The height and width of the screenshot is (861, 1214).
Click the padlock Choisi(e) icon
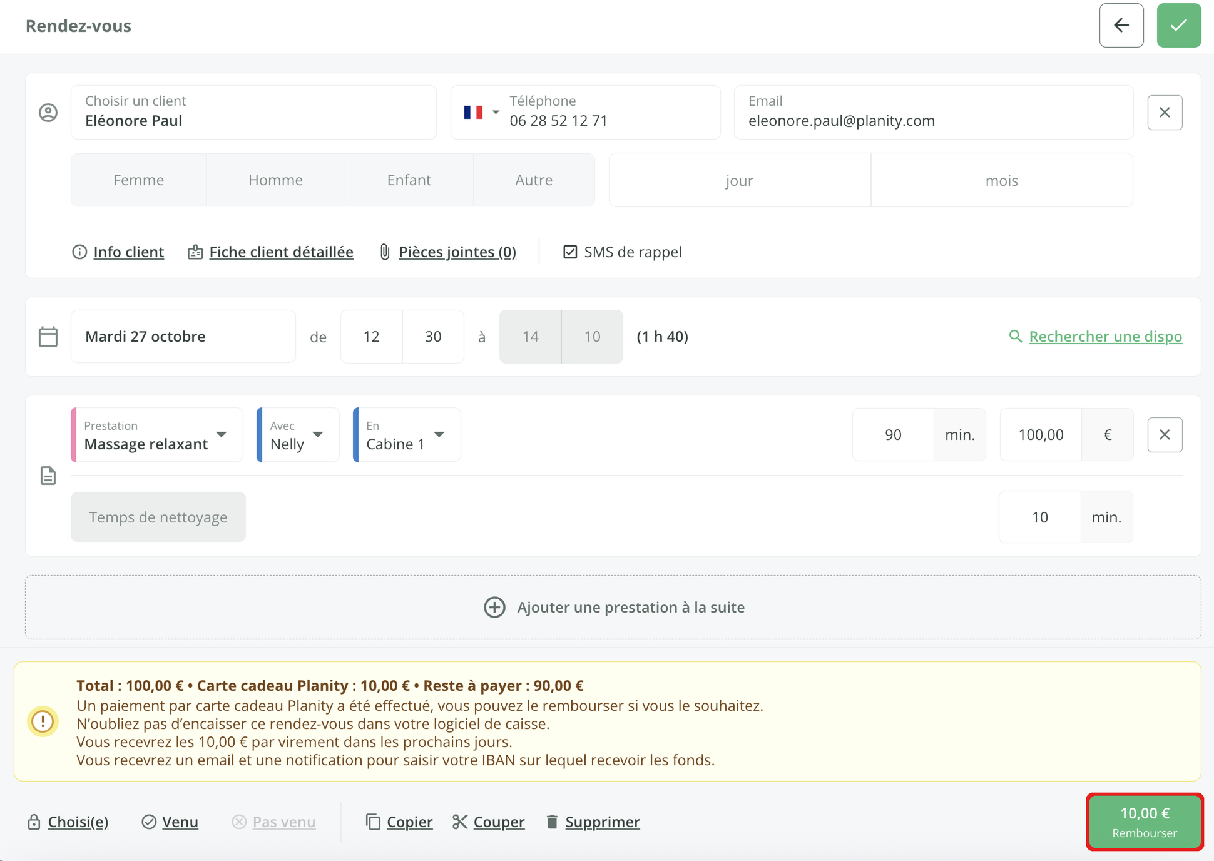[34, 822]
